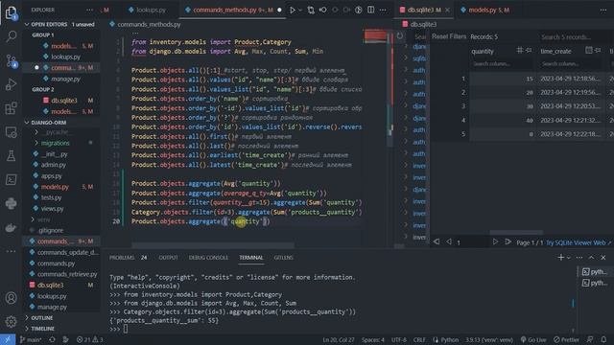The width and height of the screenshot is (614, 345).
Task: Open the Debug Console panel tab
Action: (208, 258)
